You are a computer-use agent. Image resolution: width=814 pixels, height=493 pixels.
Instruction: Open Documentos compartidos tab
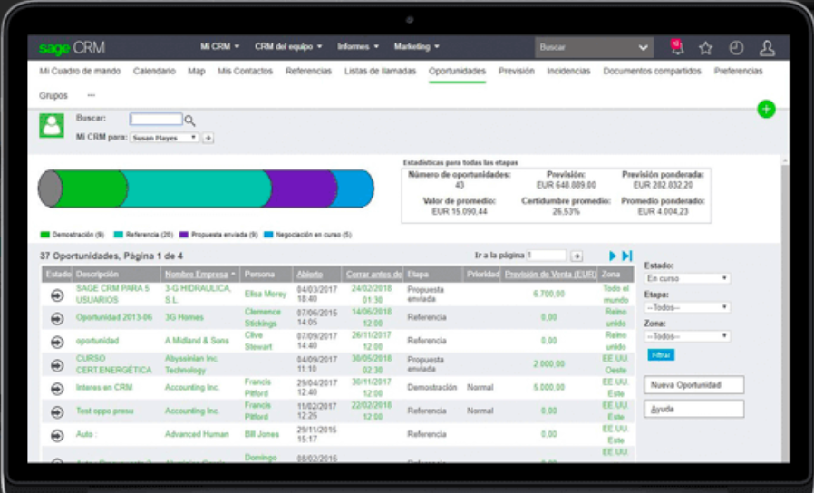coord(652,71)
